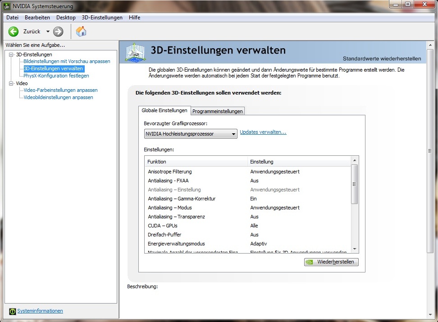
Task: Click the grey forward arrow icon
Action: pos(58,32)
